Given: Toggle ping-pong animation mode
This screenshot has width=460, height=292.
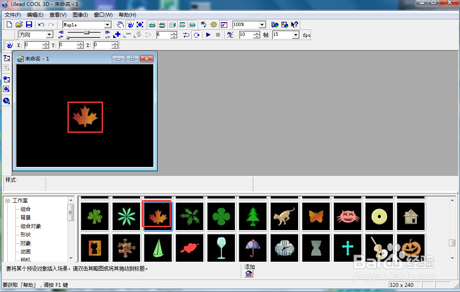Looking at the screenshot, I should (x=186, y=35).
